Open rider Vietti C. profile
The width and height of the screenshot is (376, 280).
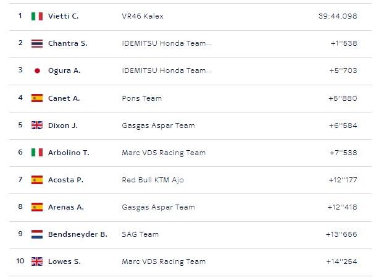[x=64, y=16]
